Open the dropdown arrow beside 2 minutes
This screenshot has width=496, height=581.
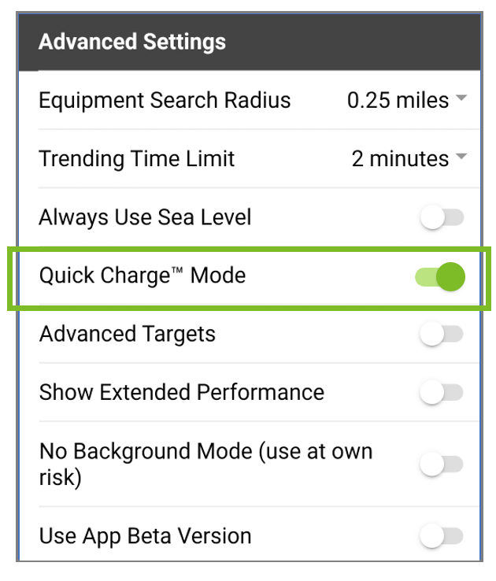pos(461,157)
